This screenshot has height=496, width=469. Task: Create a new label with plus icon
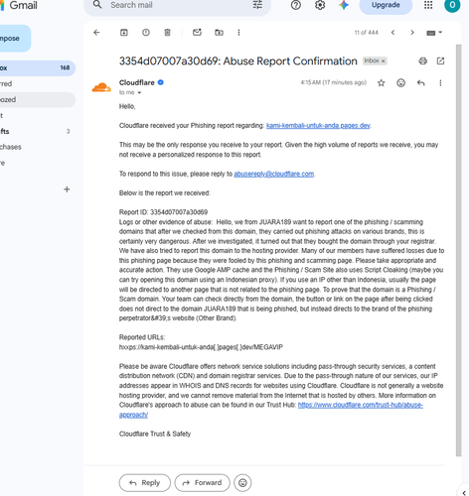(x=67, y=189)
